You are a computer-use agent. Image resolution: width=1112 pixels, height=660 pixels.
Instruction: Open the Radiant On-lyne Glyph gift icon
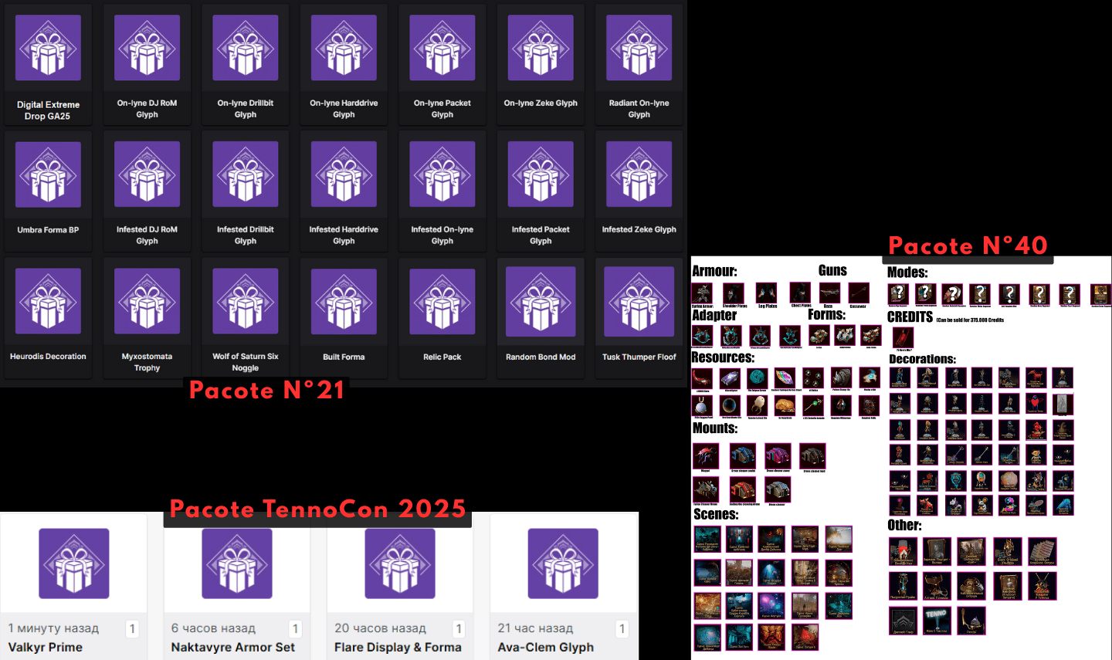point(639,48)
